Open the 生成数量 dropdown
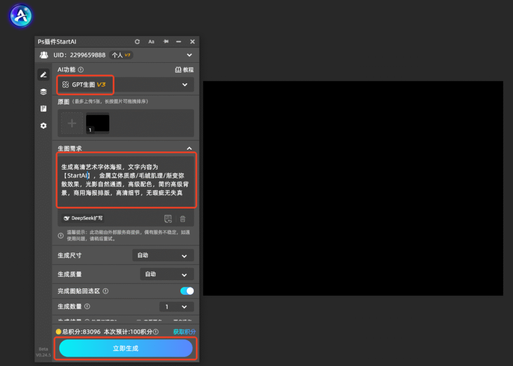This screenshot has width=513, height=366. pos(176,307)
